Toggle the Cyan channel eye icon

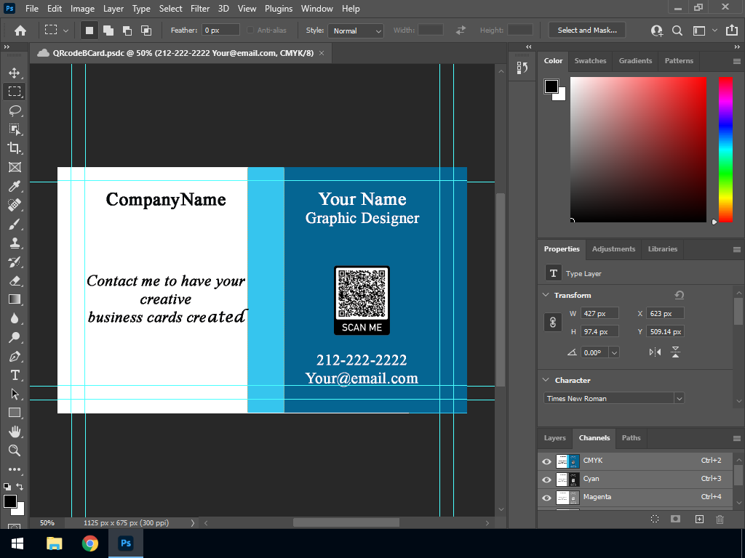pos(546,480)
